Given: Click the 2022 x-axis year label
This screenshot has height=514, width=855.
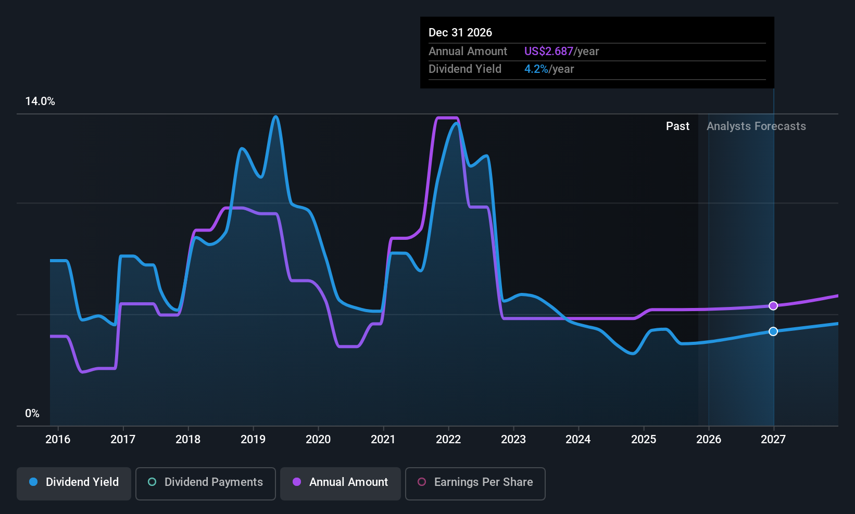Looking at the screenshot, I should [448, 440].
